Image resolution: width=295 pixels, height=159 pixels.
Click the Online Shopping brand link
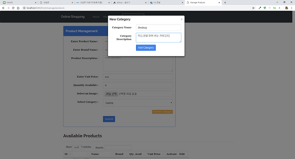point(73,17)
